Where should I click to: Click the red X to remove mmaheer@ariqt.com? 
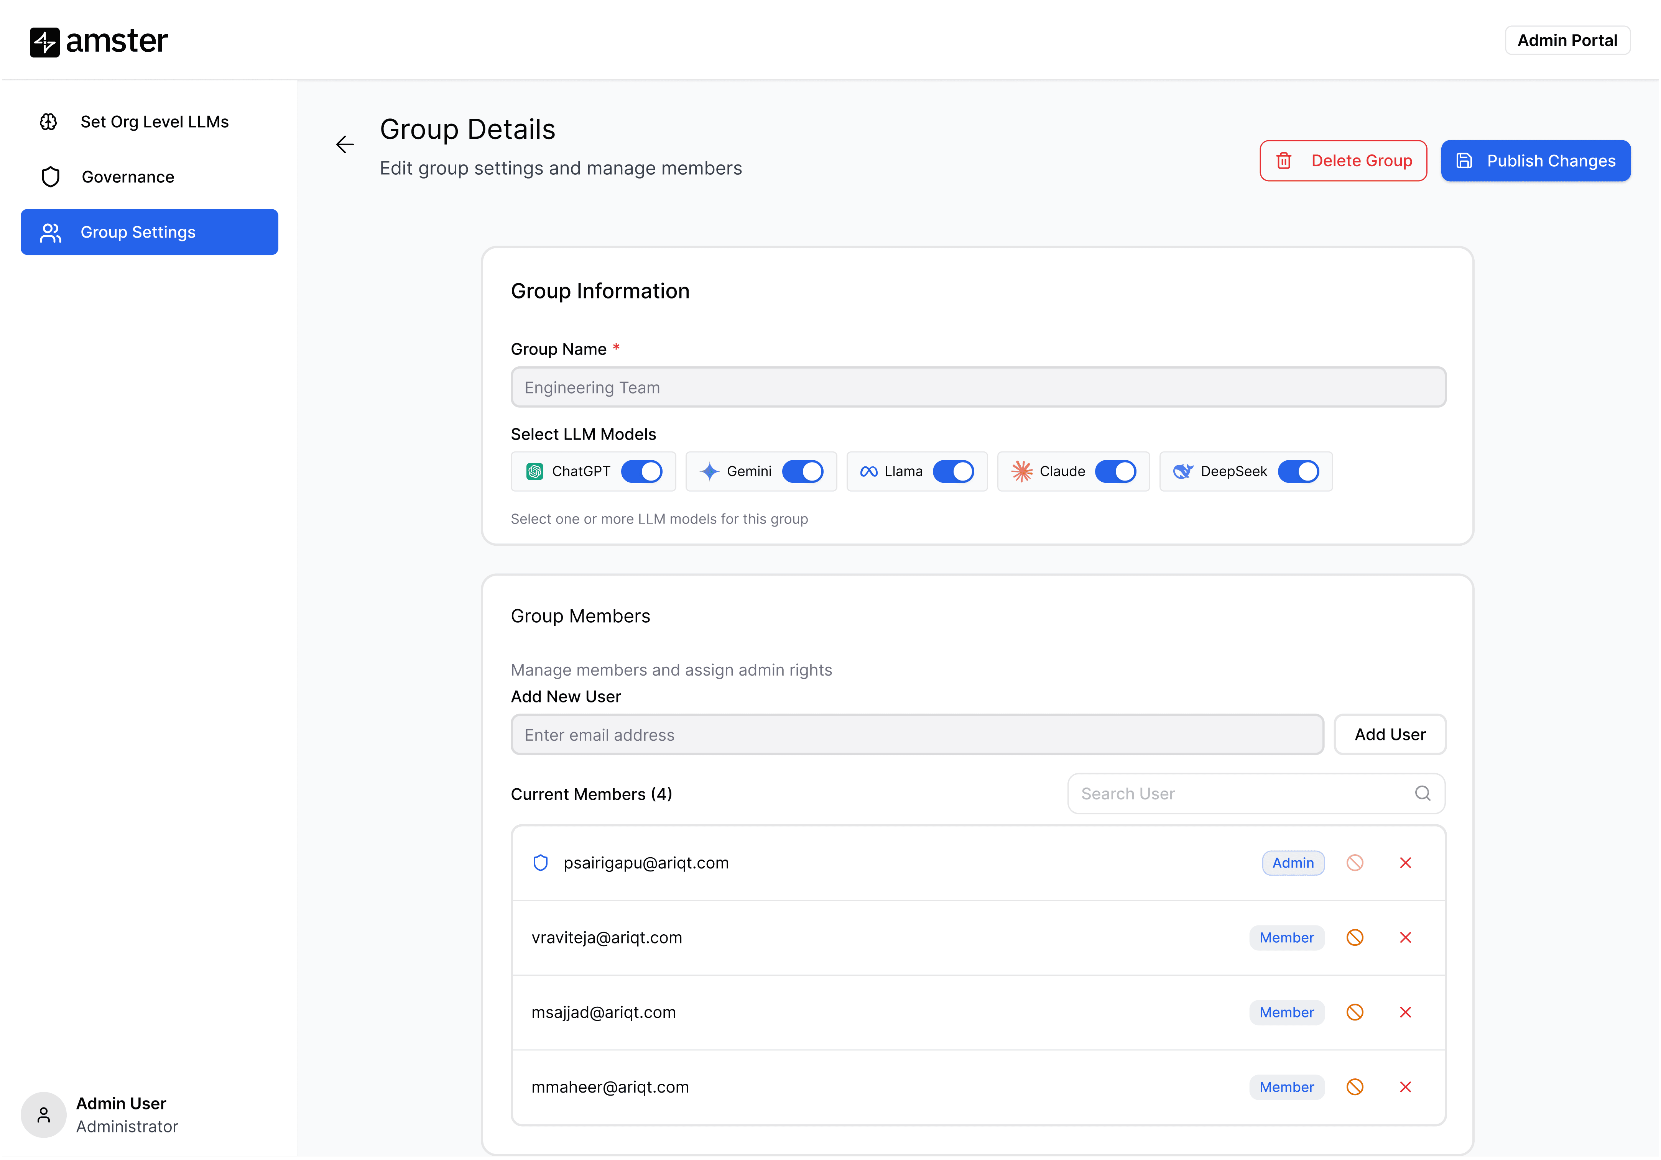1405,1086
